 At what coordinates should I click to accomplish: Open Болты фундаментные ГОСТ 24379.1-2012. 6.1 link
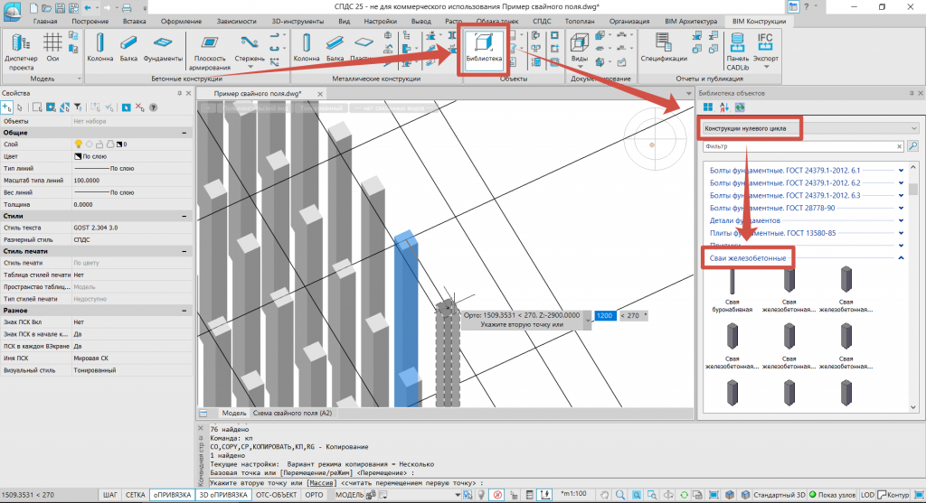tap(784, 171)
